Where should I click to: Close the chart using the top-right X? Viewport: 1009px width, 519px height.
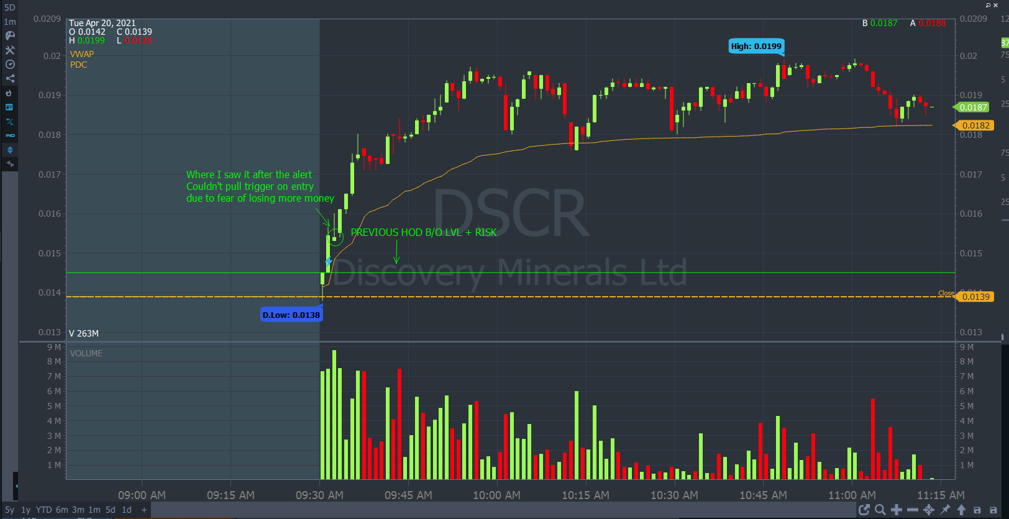(x=995, y=5)
